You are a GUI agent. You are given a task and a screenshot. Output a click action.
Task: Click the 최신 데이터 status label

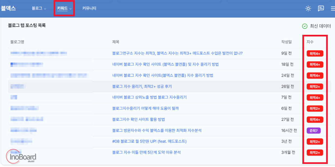click(x=320, y=26)
